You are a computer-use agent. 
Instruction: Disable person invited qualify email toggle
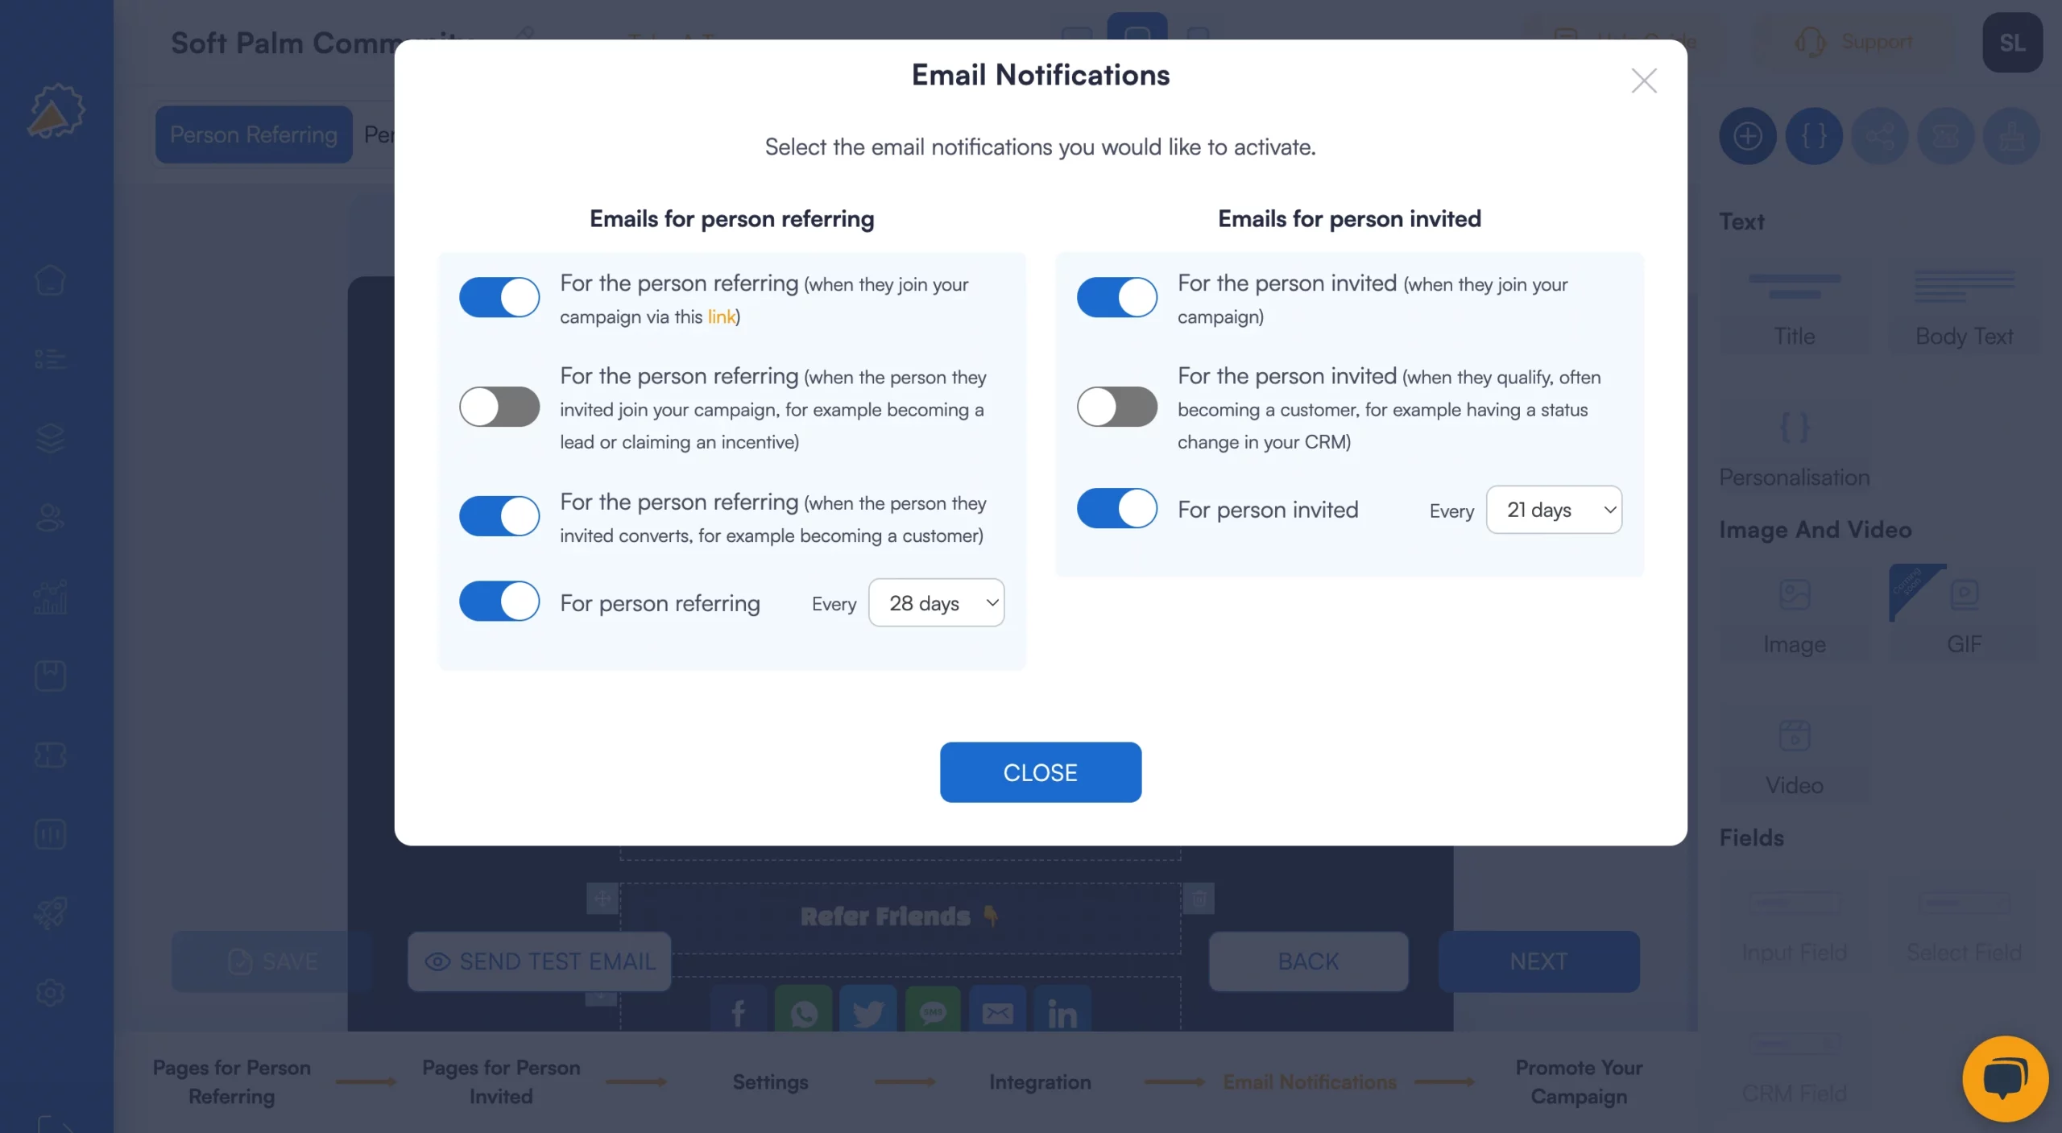[x=1116, y=406]
